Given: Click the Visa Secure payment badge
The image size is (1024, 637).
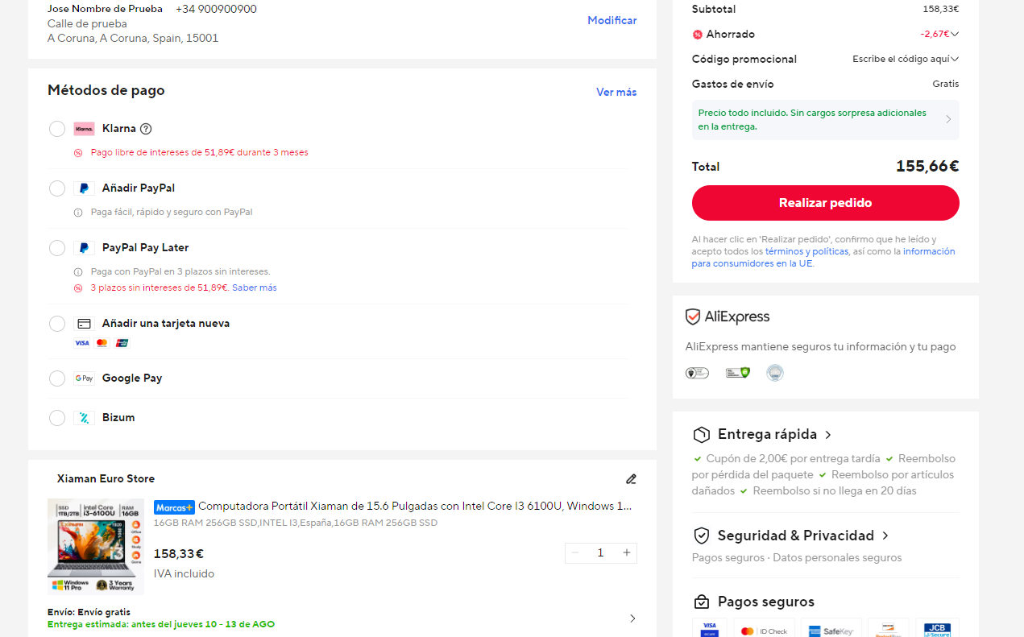Looking at the screenshot, I should (x=710, y=628).
